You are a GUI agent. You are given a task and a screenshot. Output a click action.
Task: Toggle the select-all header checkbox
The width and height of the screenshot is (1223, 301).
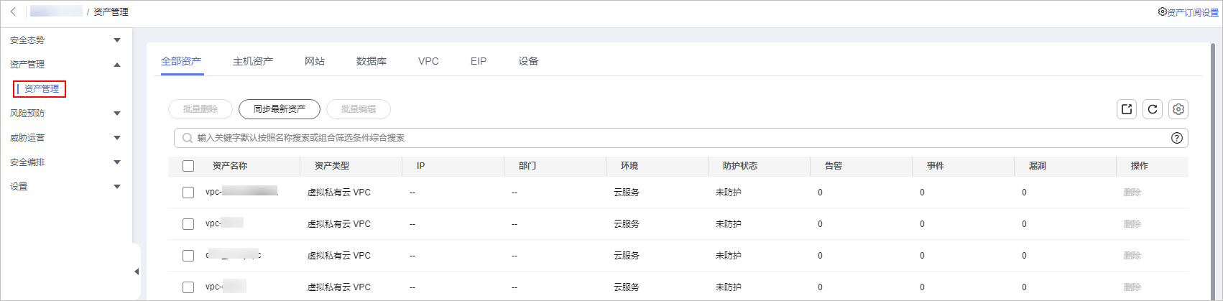188,166
